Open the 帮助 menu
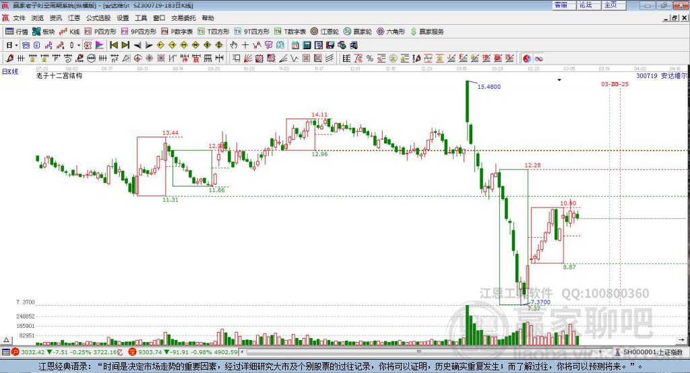The image size is (690, 373). click(208, 18)
